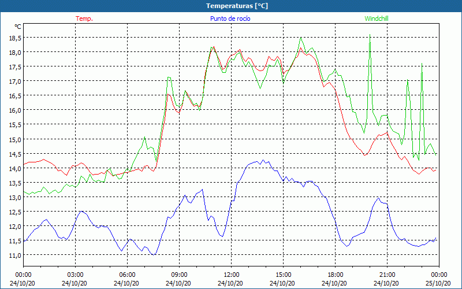Click the 06:00 time axis label
This screenshot has height=289, width=462.
coord(127,275)
